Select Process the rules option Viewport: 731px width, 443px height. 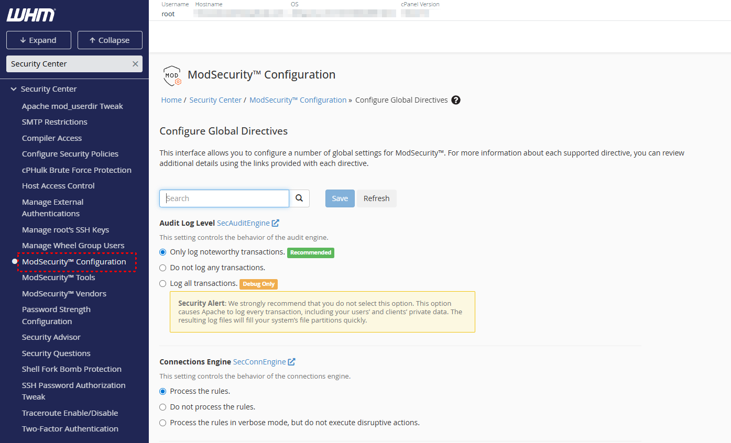(x=162, y=391)
